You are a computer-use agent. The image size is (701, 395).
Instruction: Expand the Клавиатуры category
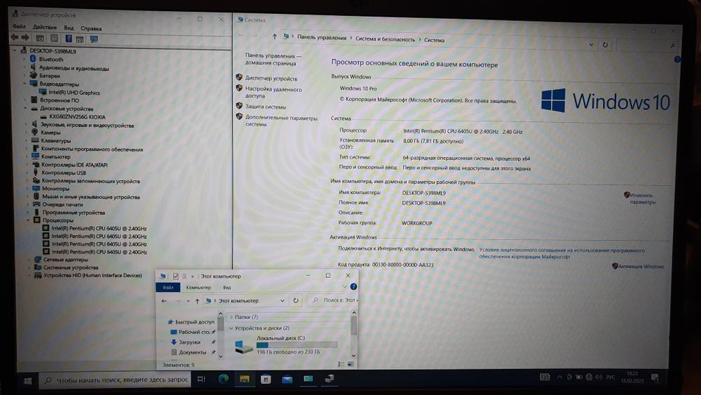tap(27, 140)
